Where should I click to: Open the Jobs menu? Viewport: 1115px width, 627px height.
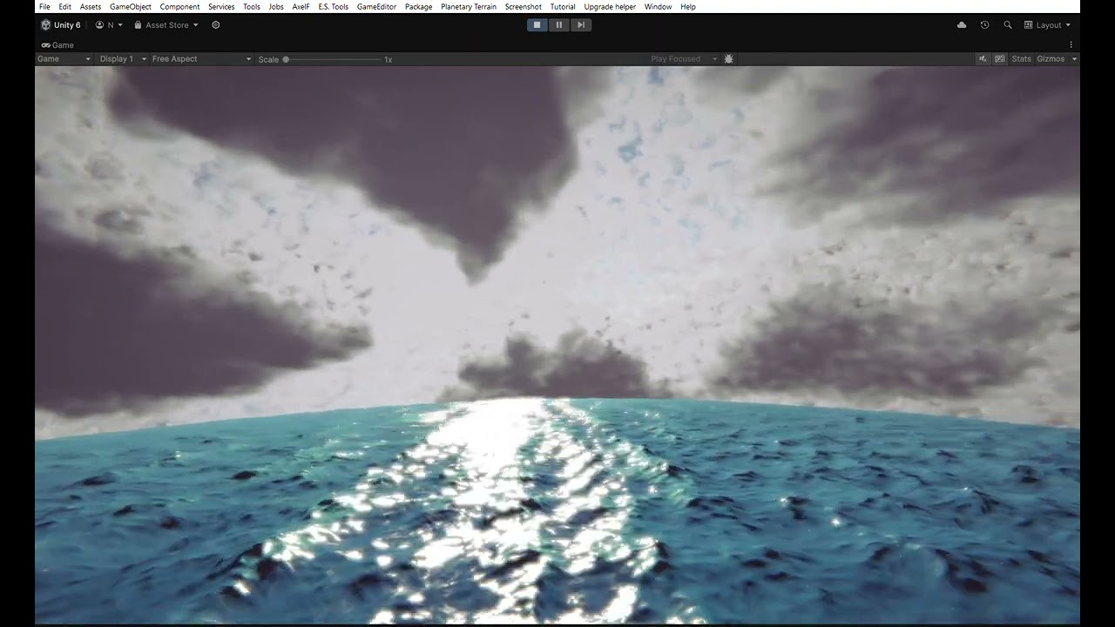pos(276,6)
